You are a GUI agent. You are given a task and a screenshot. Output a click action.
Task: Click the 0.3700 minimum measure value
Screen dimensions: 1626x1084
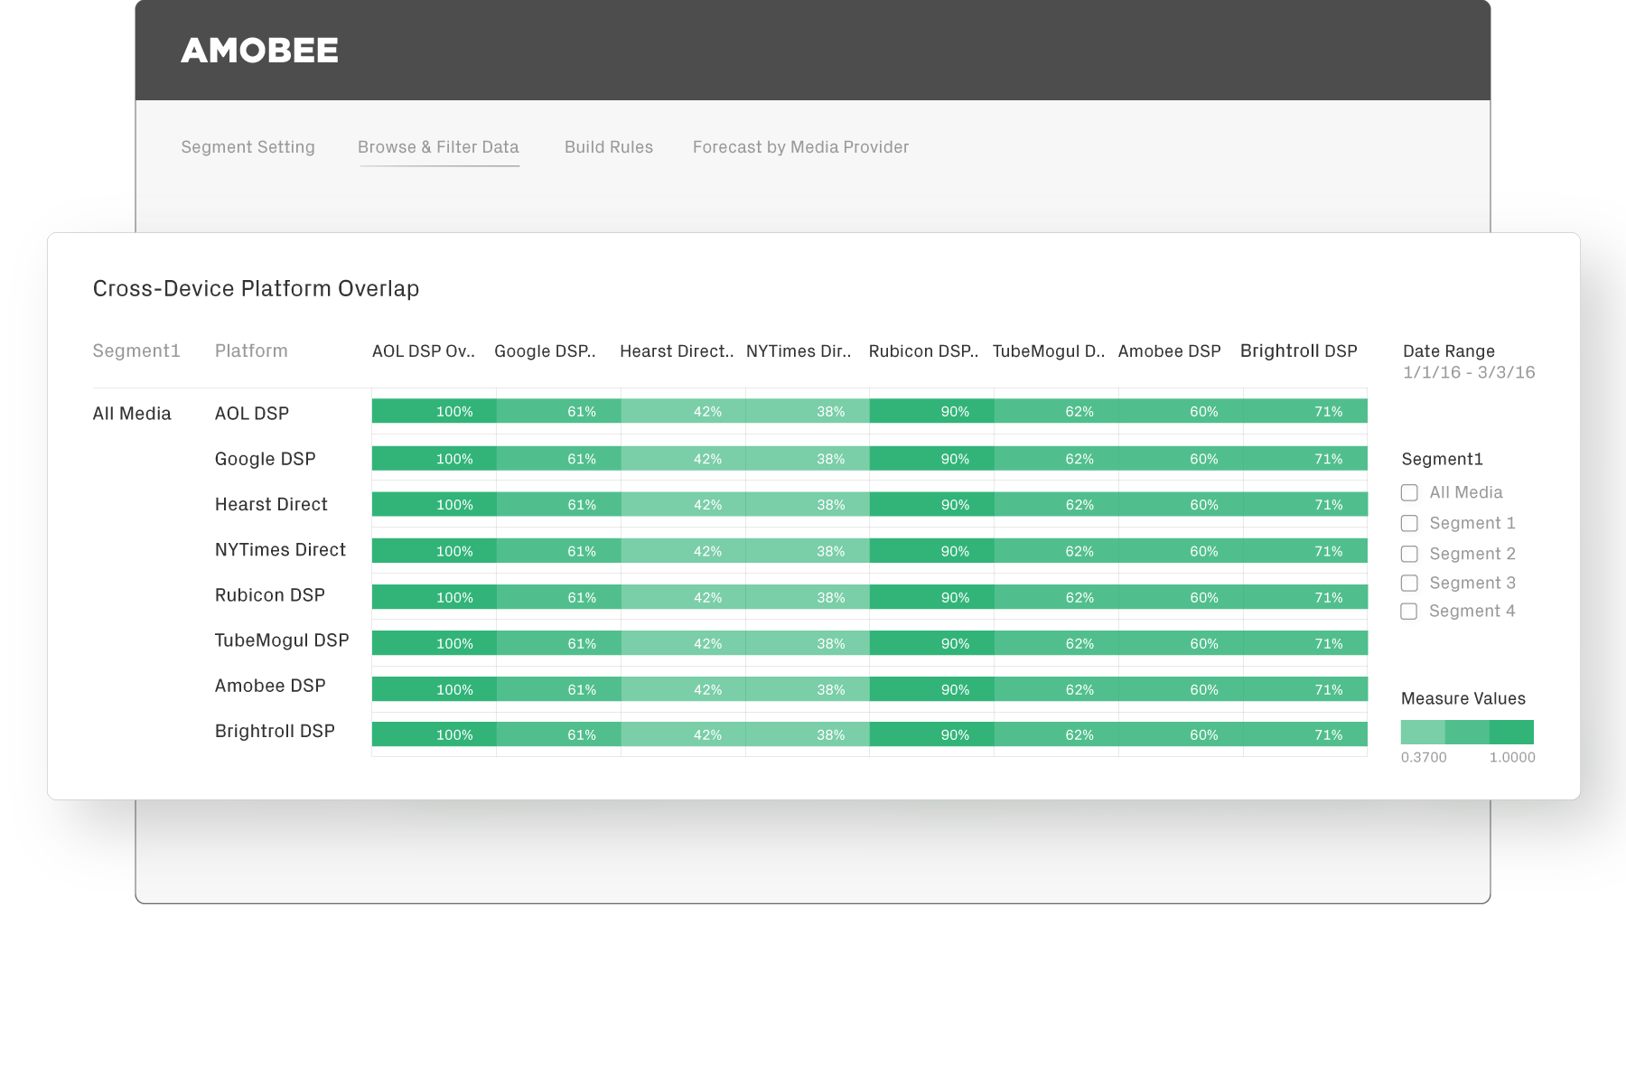coord(1424,757)
